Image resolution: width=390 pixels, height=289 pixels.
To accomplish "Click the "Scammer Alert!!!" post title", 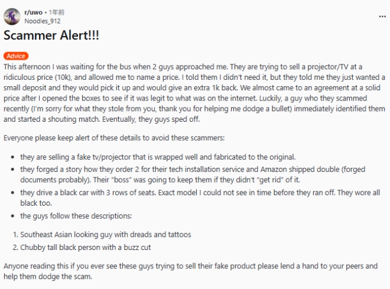I will click(x=51, y=35).
